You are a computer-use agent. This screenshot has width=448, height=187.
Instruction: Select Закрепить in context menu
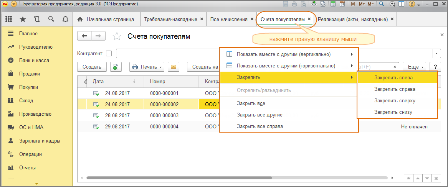[289, 77]
